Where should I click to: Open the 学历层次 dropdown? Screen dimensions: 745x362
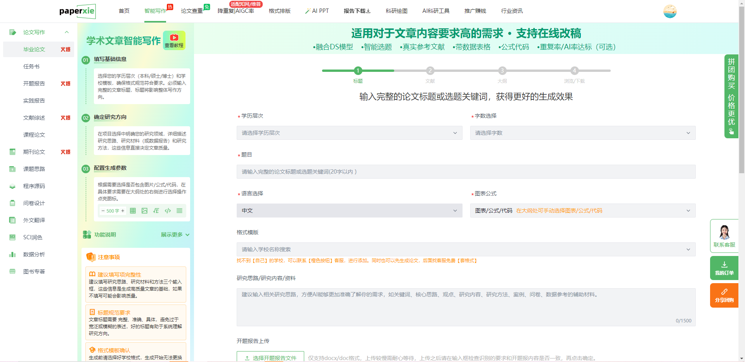(349, 133)
